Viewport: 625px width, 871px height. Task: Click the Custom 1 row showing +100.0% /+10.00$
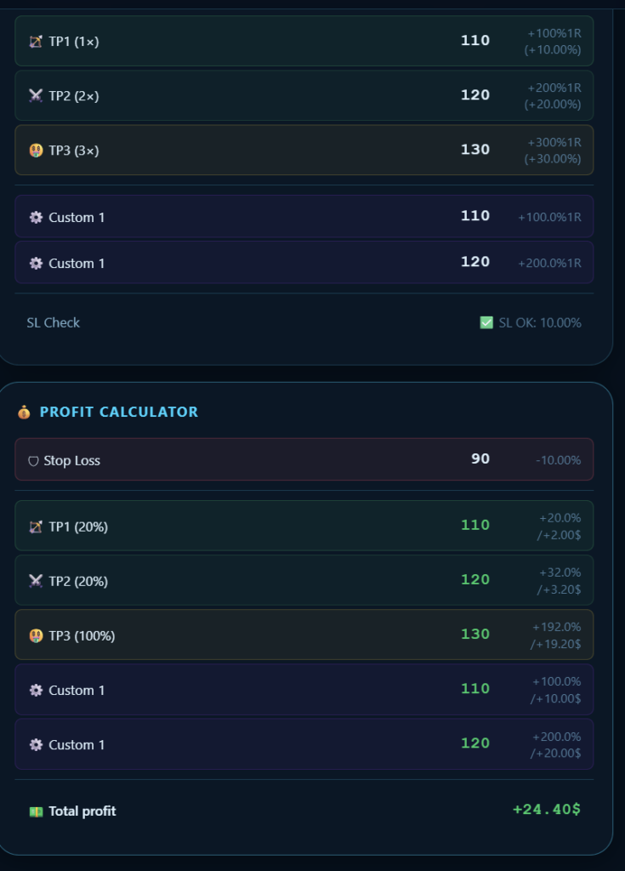tap(304, 689)
